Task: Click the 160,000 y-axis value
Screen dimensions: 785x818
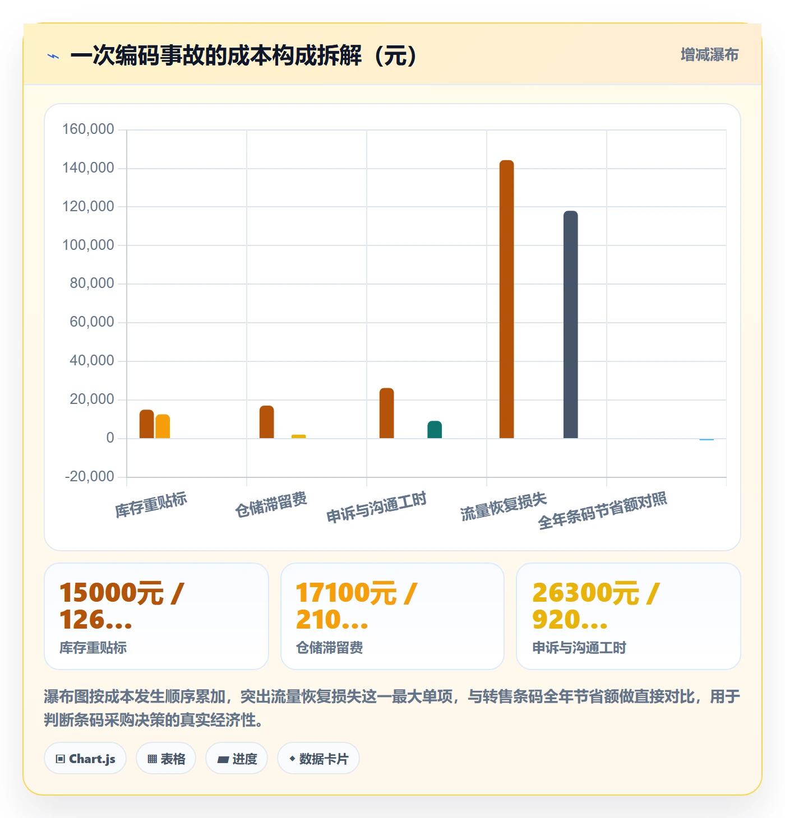Action: 88,129
